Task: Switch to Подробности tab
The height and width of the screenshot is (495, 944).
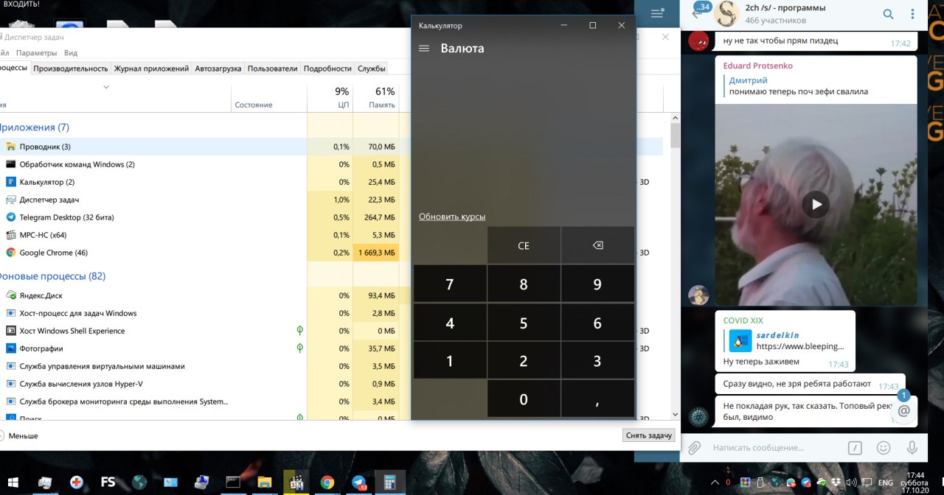Action: click(327, 69)
